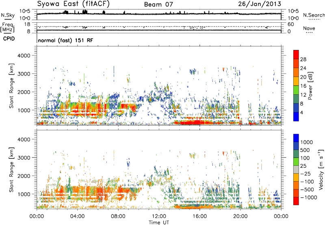Click the date "26/Jan/2013"
The height and width of the screenshot is (225, 325).
[260, 4]
